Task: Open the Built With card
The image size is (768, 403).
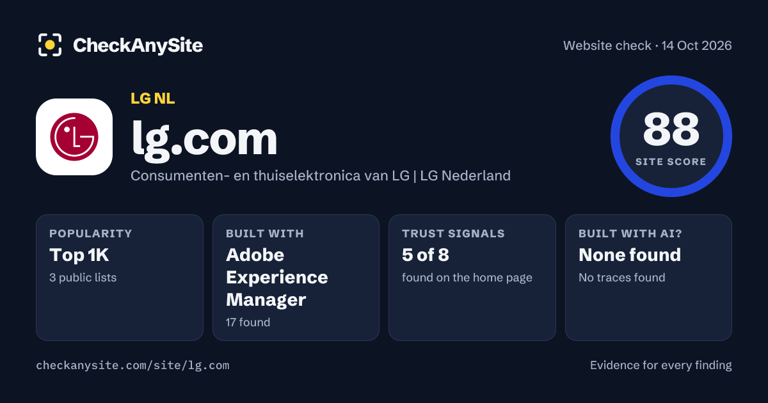Action: [296, 278]
